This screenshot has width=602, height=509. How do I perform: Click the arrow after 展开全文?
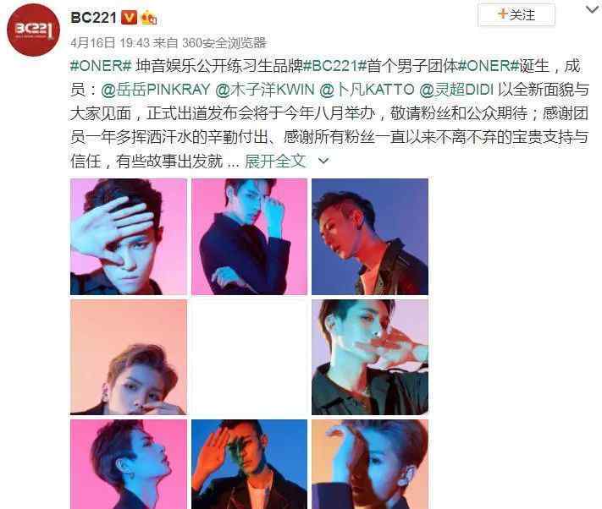(323, 161)
